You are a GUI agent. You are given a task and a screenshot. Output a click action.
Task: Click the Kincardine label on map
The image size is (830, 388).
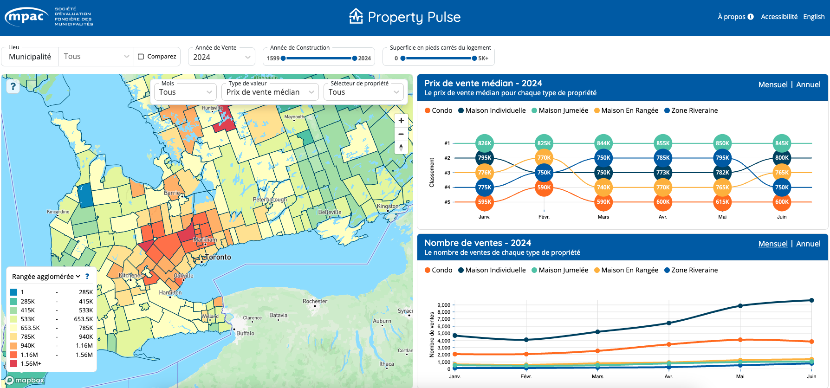pos(58,212)
